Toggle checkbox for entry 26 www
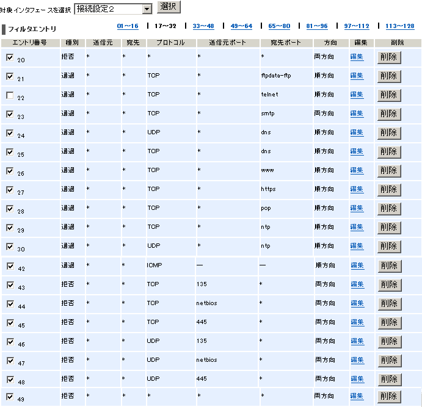422x407 pixels. 10,171
